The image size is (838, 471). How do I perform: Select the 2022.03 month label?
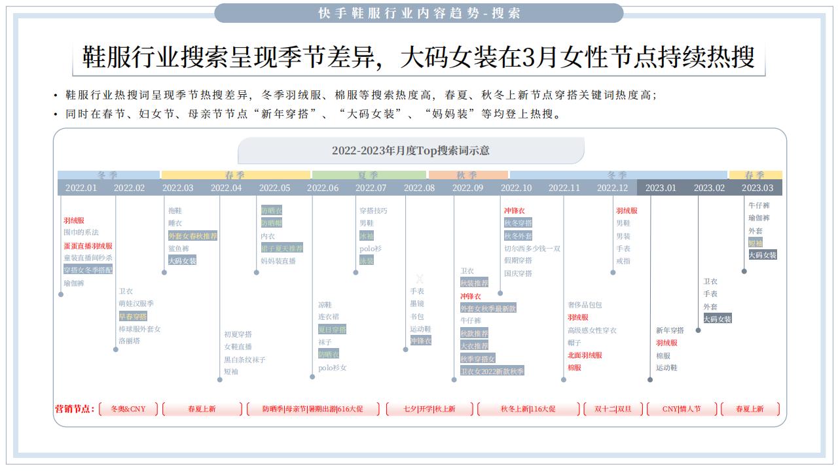[178, 188]
